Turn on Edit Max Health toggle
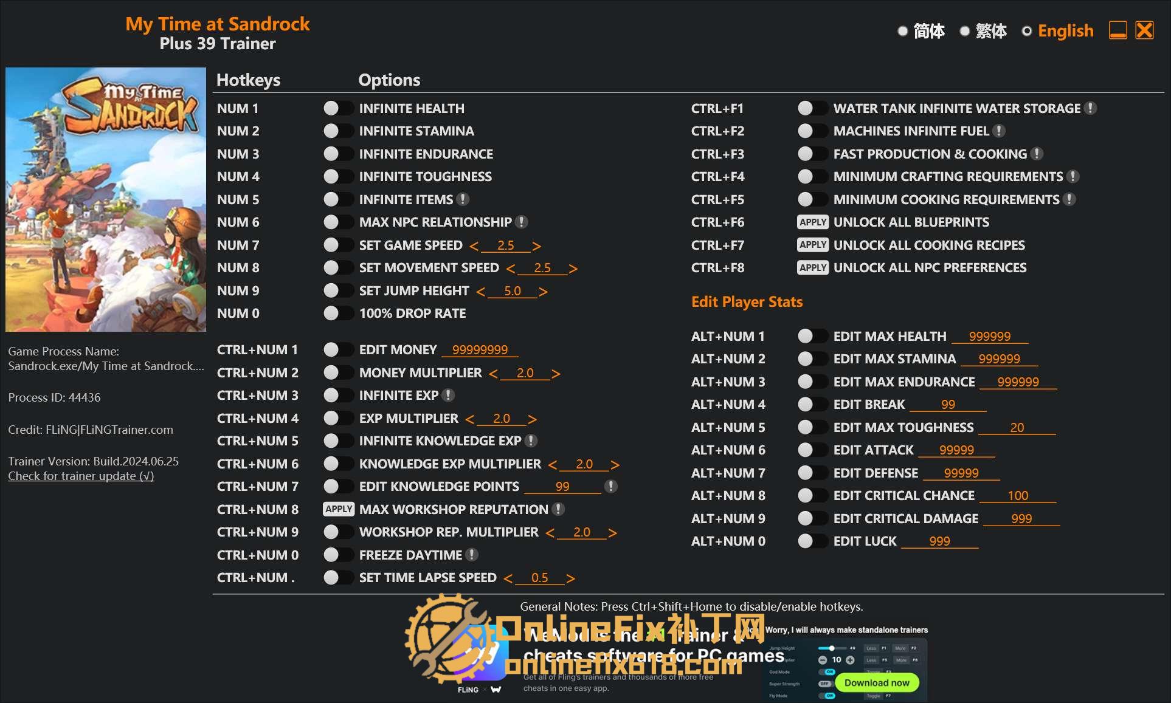The height and width of the screenshot is (703, 1171). pyautogui.click(x=812, y=336)
